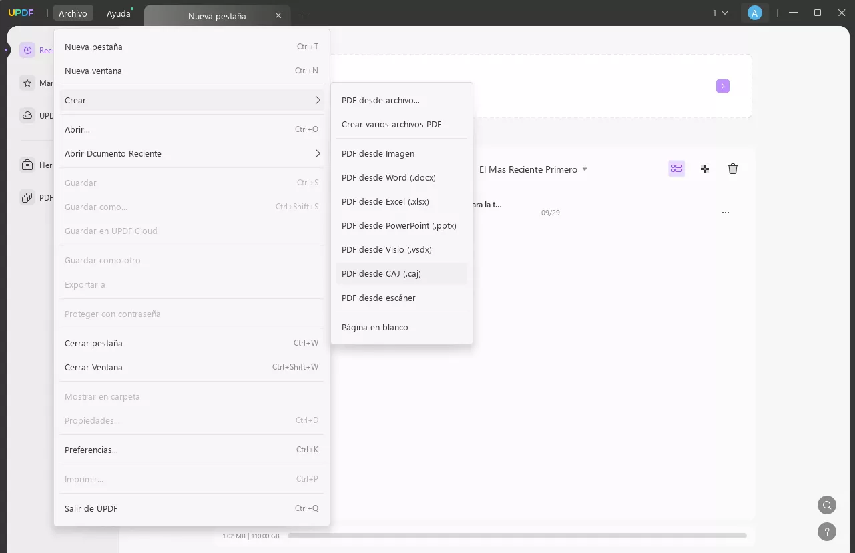The width and height of the screenshot is (855, 553).
Task: Add a new tab with plus icon
Action: (x=304, y=15)
